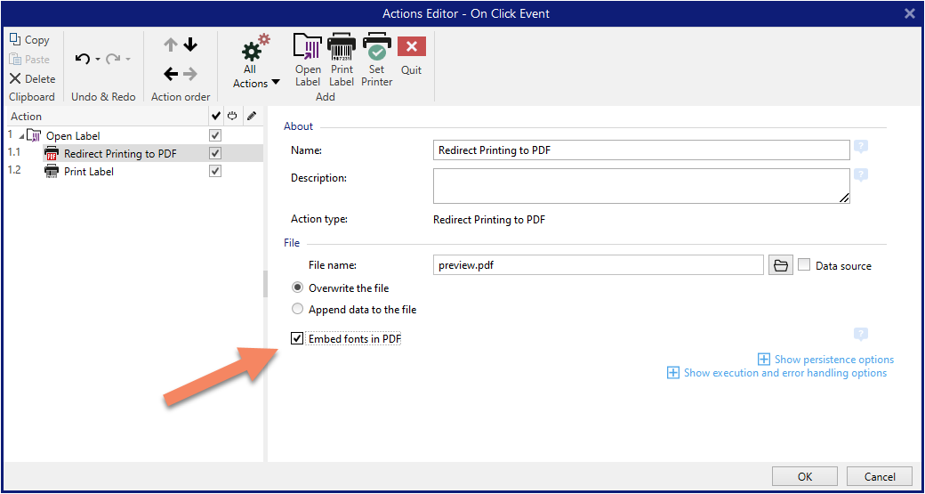
Task: Add a Print Label action from toolbar
Action: 342,61
